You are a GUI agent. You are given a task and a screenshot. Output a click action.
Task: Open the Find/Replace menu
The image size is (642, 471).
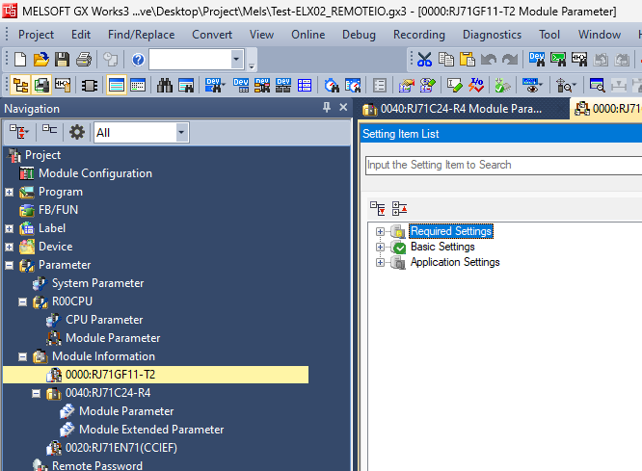(142, 35)
